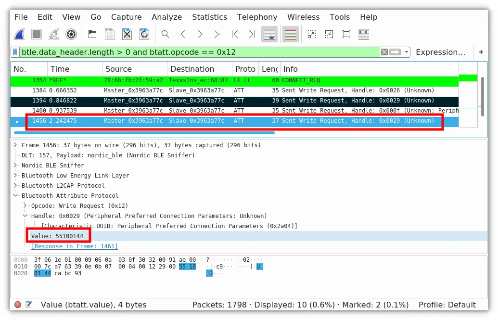Collapse Handle: 0x0029 tree item
The height and width of the screenshot is (320, 498).
(x=25, y=216)
